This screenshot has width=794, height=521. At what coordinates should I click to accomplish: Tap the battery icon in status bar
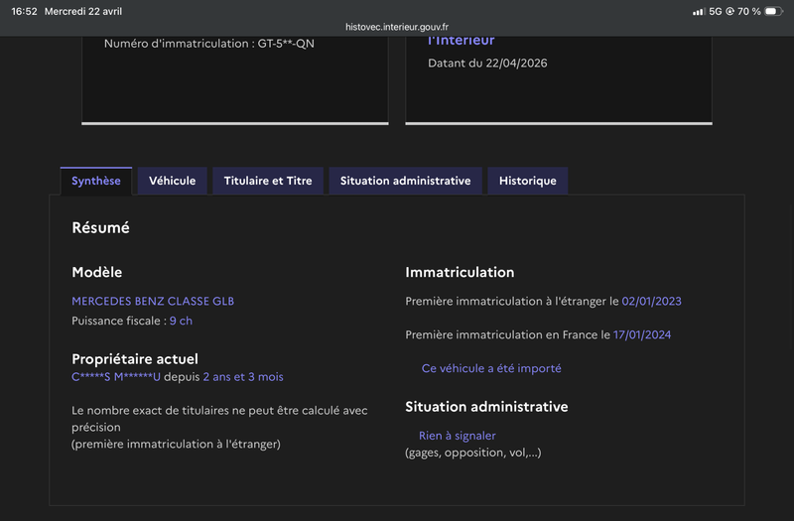(x=774, y=11)
